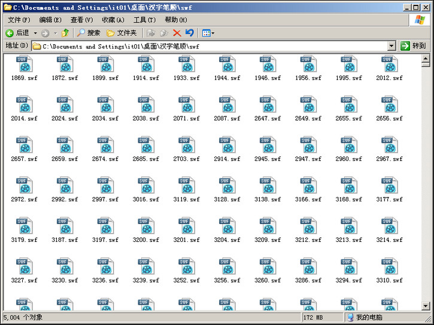Select file 3214.swf icon
This screenshot has width=434, height=325.
click(x=390, y=226)
